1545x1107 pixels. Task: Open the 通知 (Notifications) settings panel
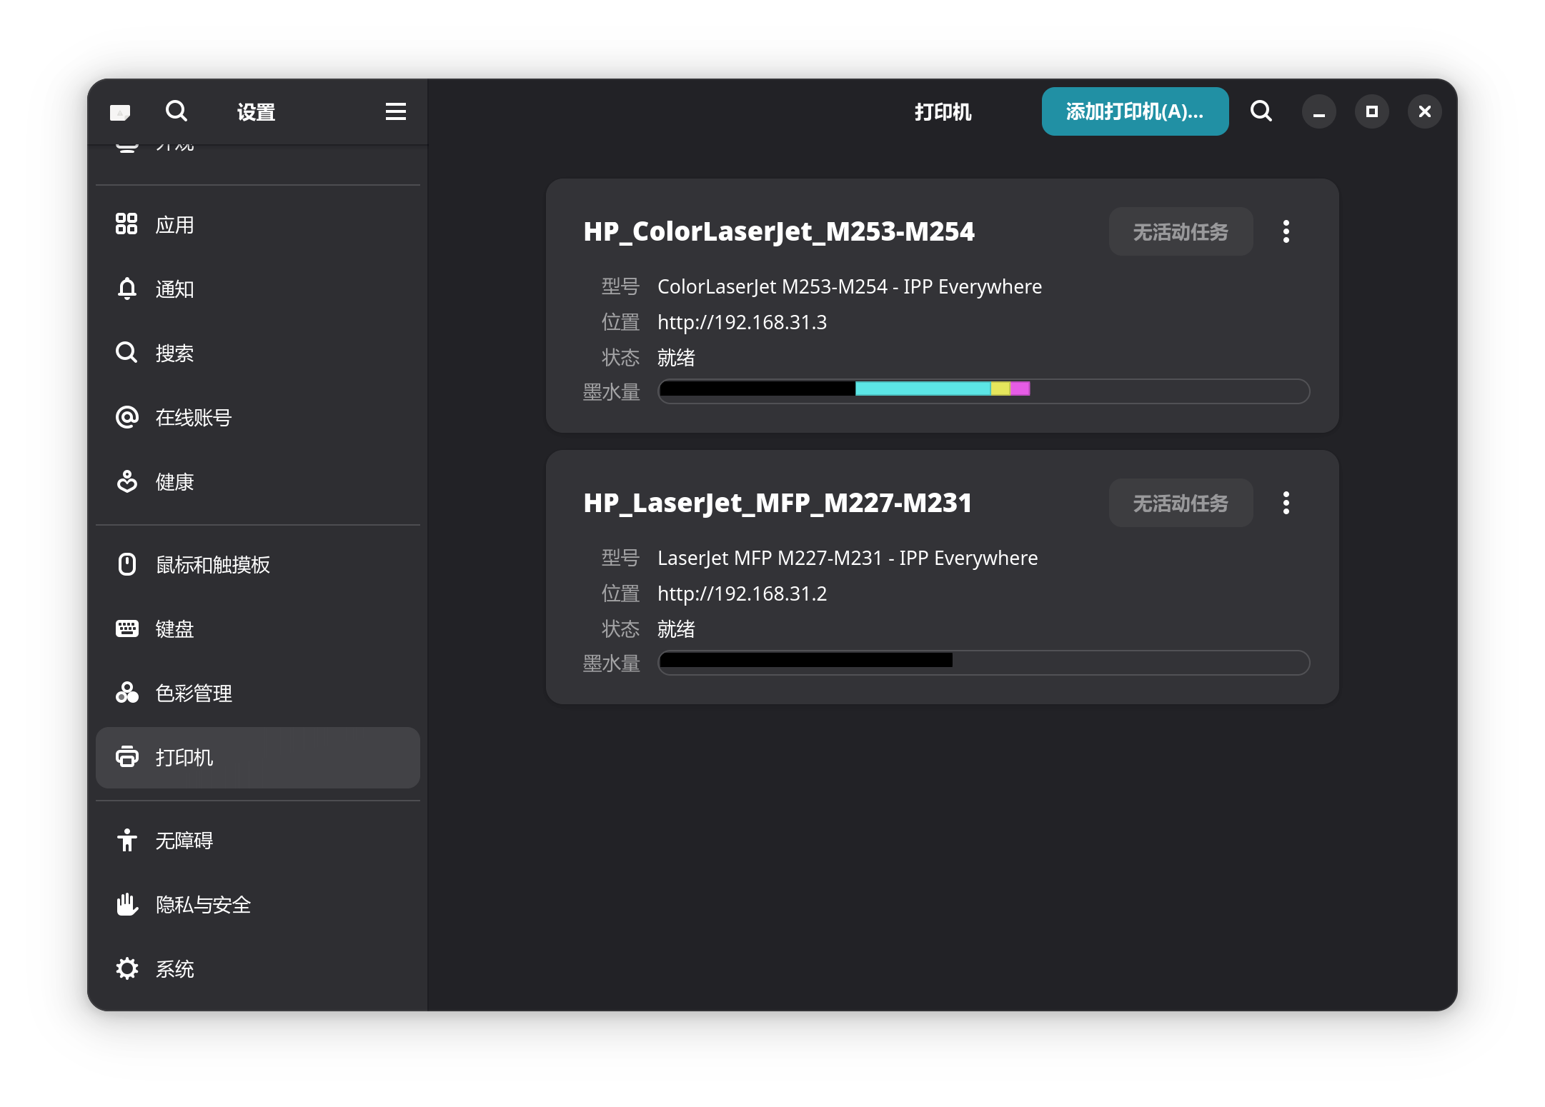click(258, 289)
